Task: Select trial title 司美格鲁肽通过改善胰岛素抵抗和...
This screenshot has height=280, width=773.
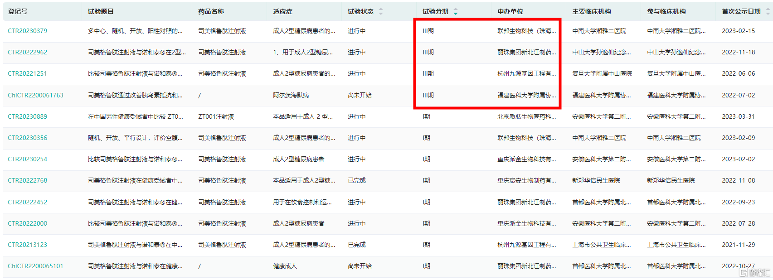Action: [135, 95]
